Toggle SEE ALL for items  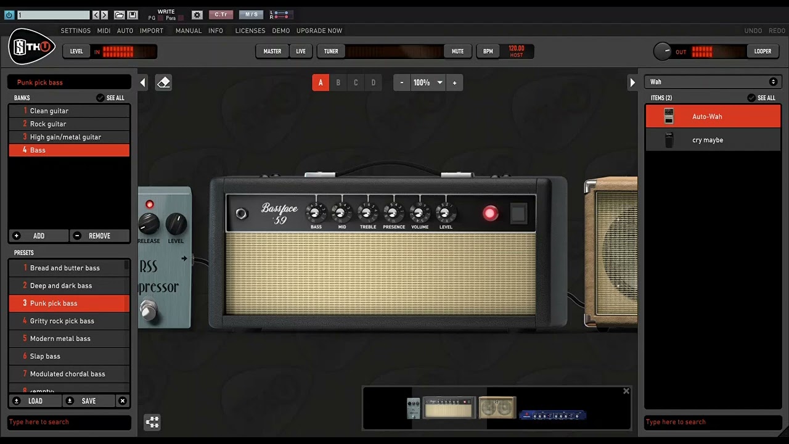(x=761, y=98)
